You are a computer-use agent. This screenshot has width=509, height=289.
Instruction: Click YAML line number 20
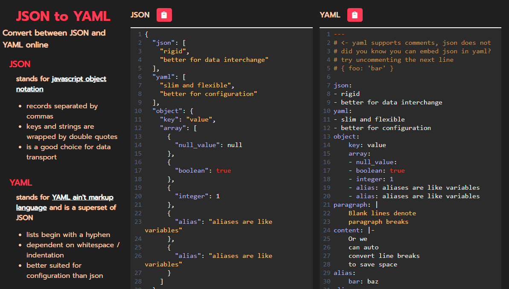tap(326, 196)
